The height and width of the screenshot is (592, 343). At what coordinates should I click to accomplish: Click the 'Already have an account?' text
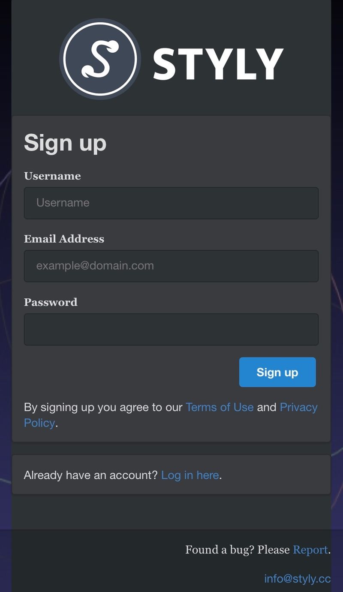click(x=91, y=475)
